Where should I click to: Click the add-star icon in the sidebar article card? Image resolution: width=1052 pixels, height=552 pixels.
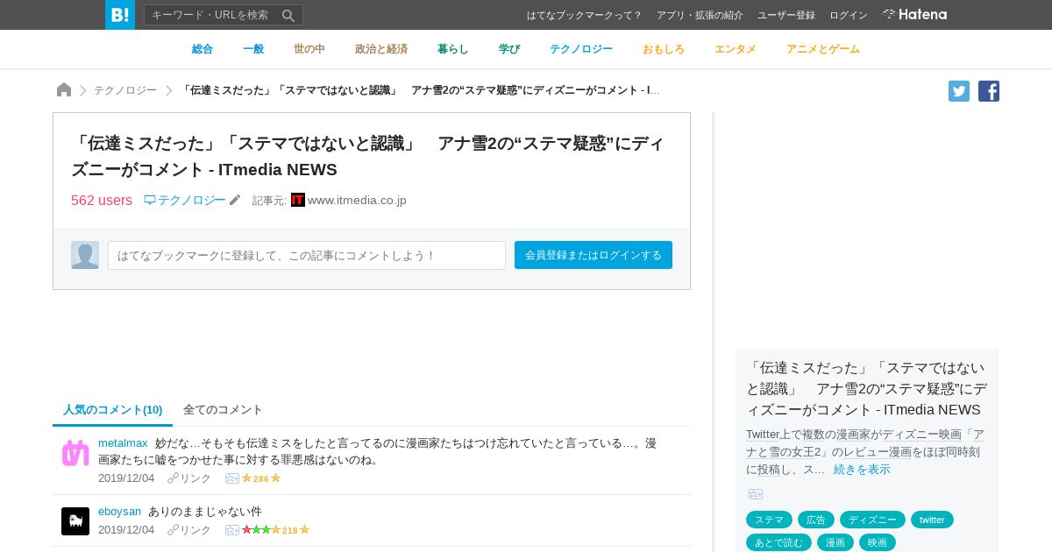click(x=756, y=494)
